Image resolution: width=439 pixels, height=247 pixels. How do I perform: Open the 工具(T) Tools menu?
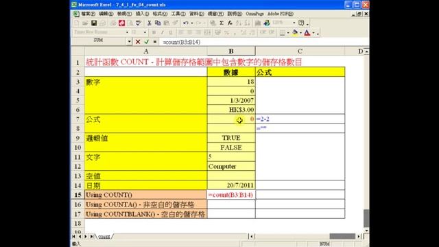point(178,14)
